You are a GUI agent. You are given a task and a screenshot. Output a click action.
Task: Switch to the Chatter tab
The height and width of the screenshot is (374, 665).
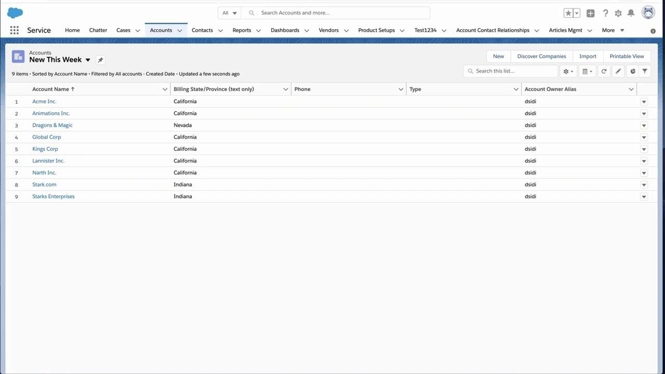[98, 30]
